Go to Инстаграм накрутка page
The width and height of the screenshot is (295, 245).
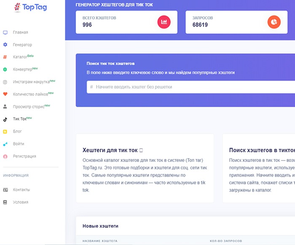[34, 82]
